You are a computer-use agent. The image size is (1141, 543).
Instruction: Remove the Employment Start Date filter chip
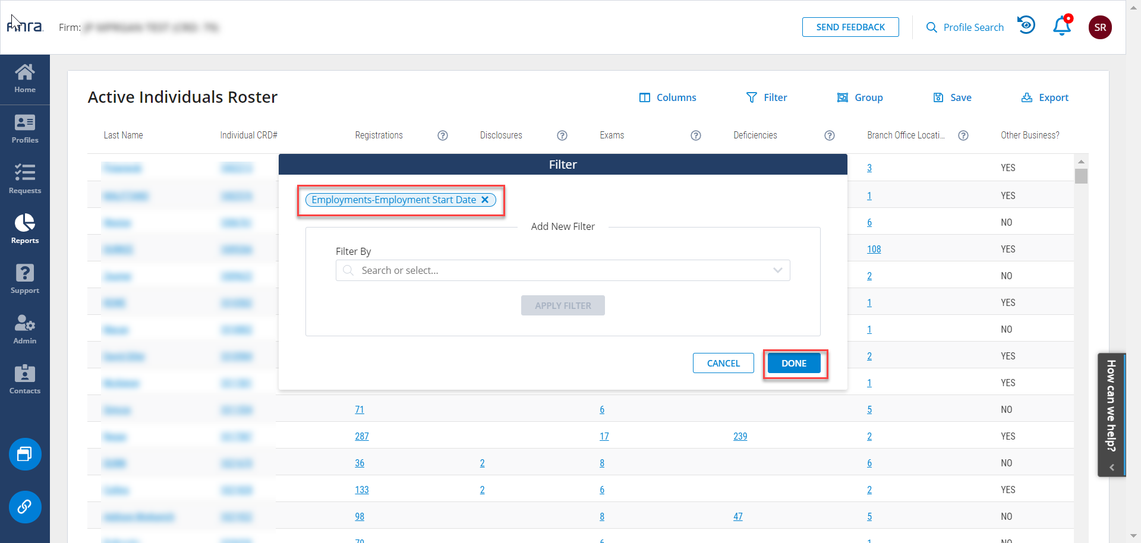pos(485,200)
